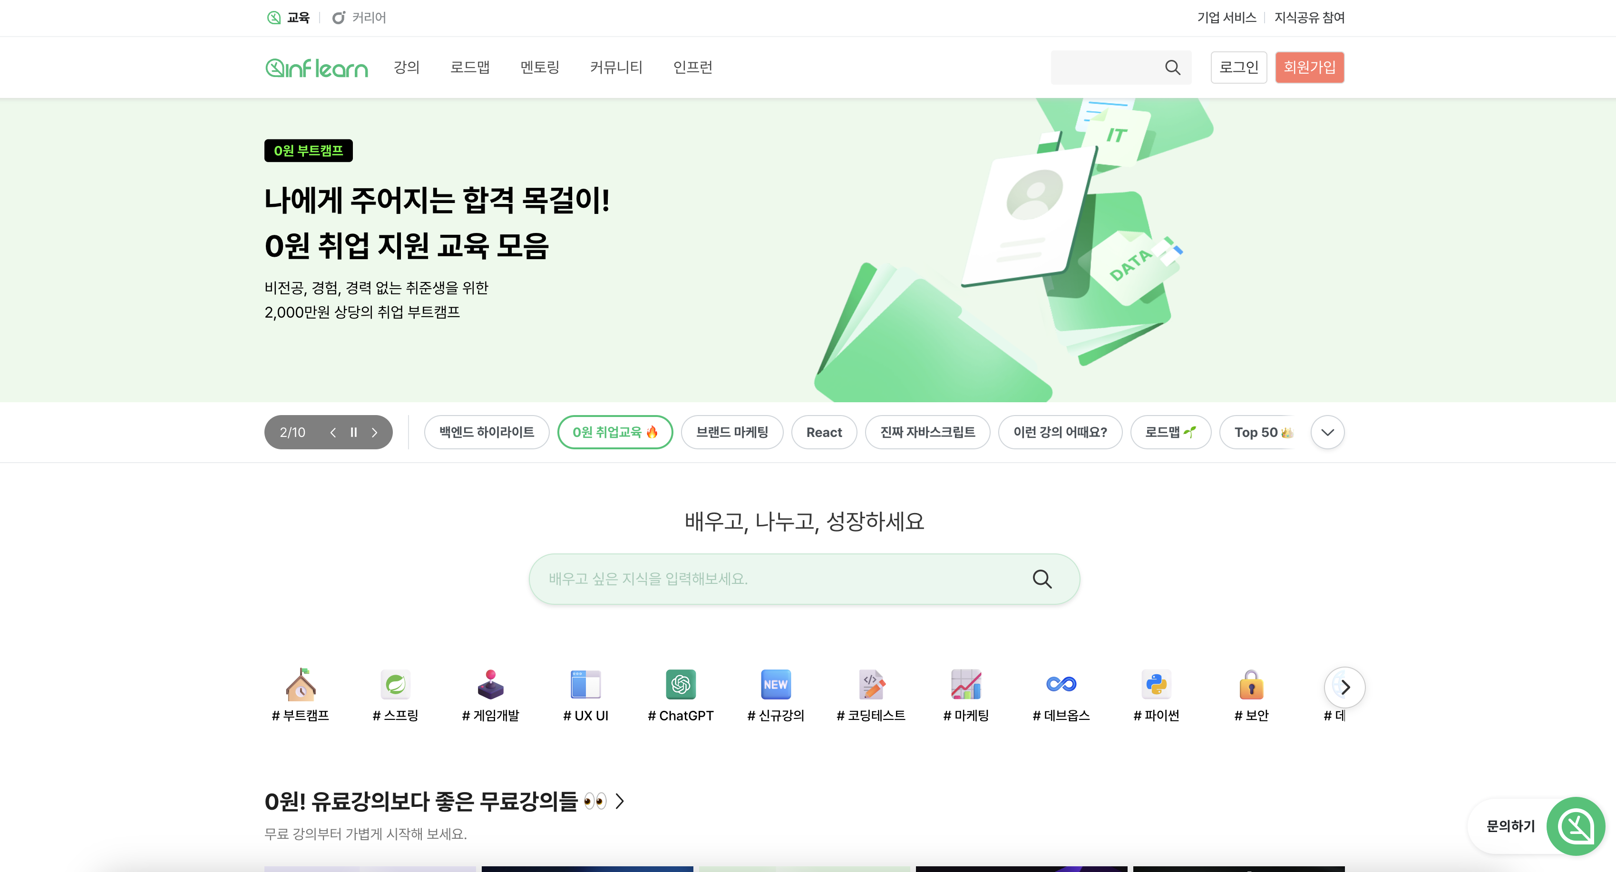Open the 스프링 category icon
The width and height of the screenshot is (1616, 872).
395,685
